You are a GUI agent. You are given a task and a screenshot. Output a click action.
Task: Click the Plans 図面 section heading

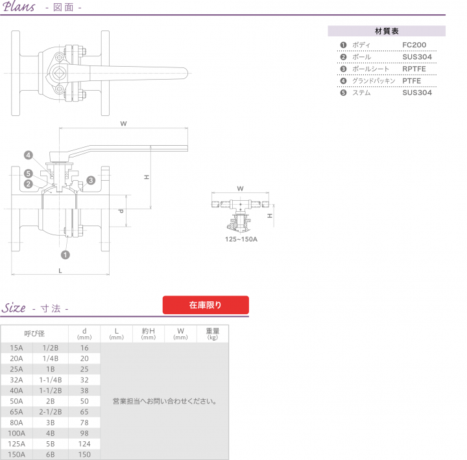coord(42,8)
